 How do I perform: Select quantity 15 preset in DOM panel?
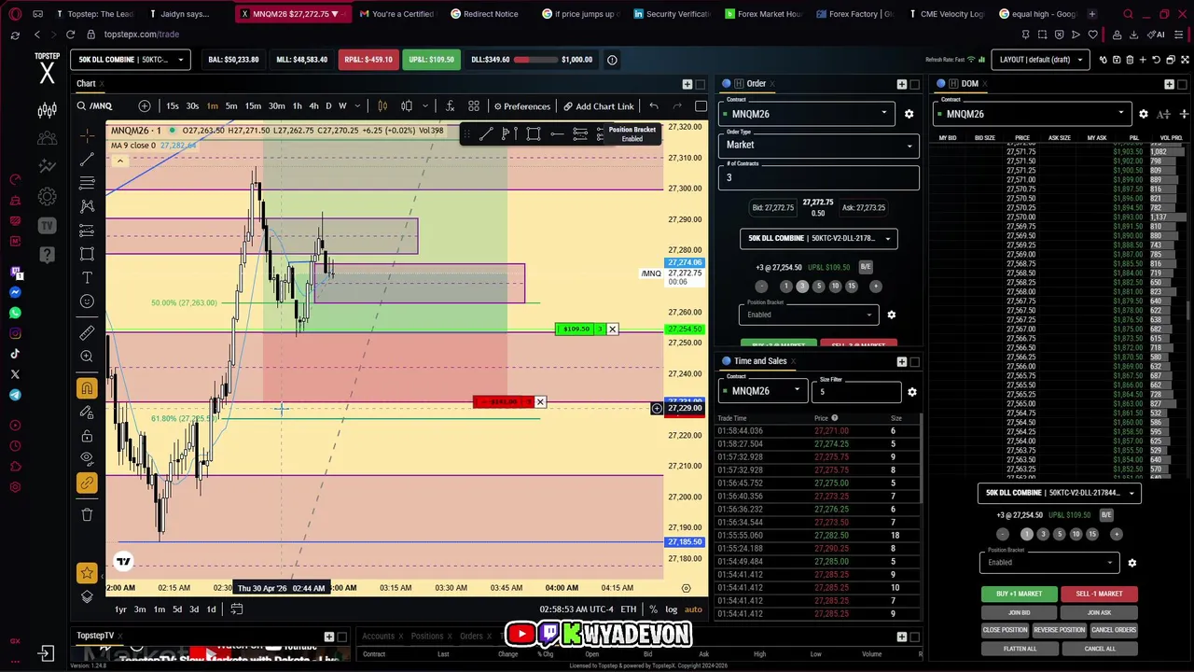(x=1092, y=535)
